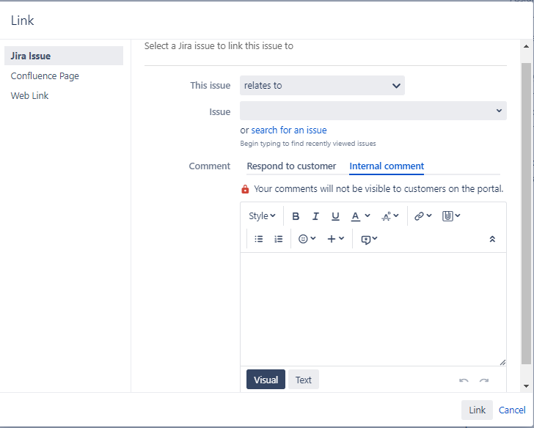Apply italic formatting in comment editor
The height and width of the screenshot is (428, 534).
pyautogui.click(x=315, y=216)
